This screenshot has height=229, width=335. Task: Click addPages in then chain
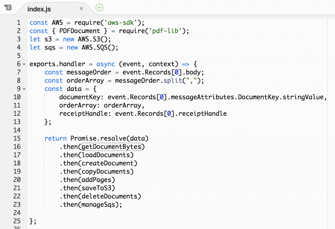[97, 180]
